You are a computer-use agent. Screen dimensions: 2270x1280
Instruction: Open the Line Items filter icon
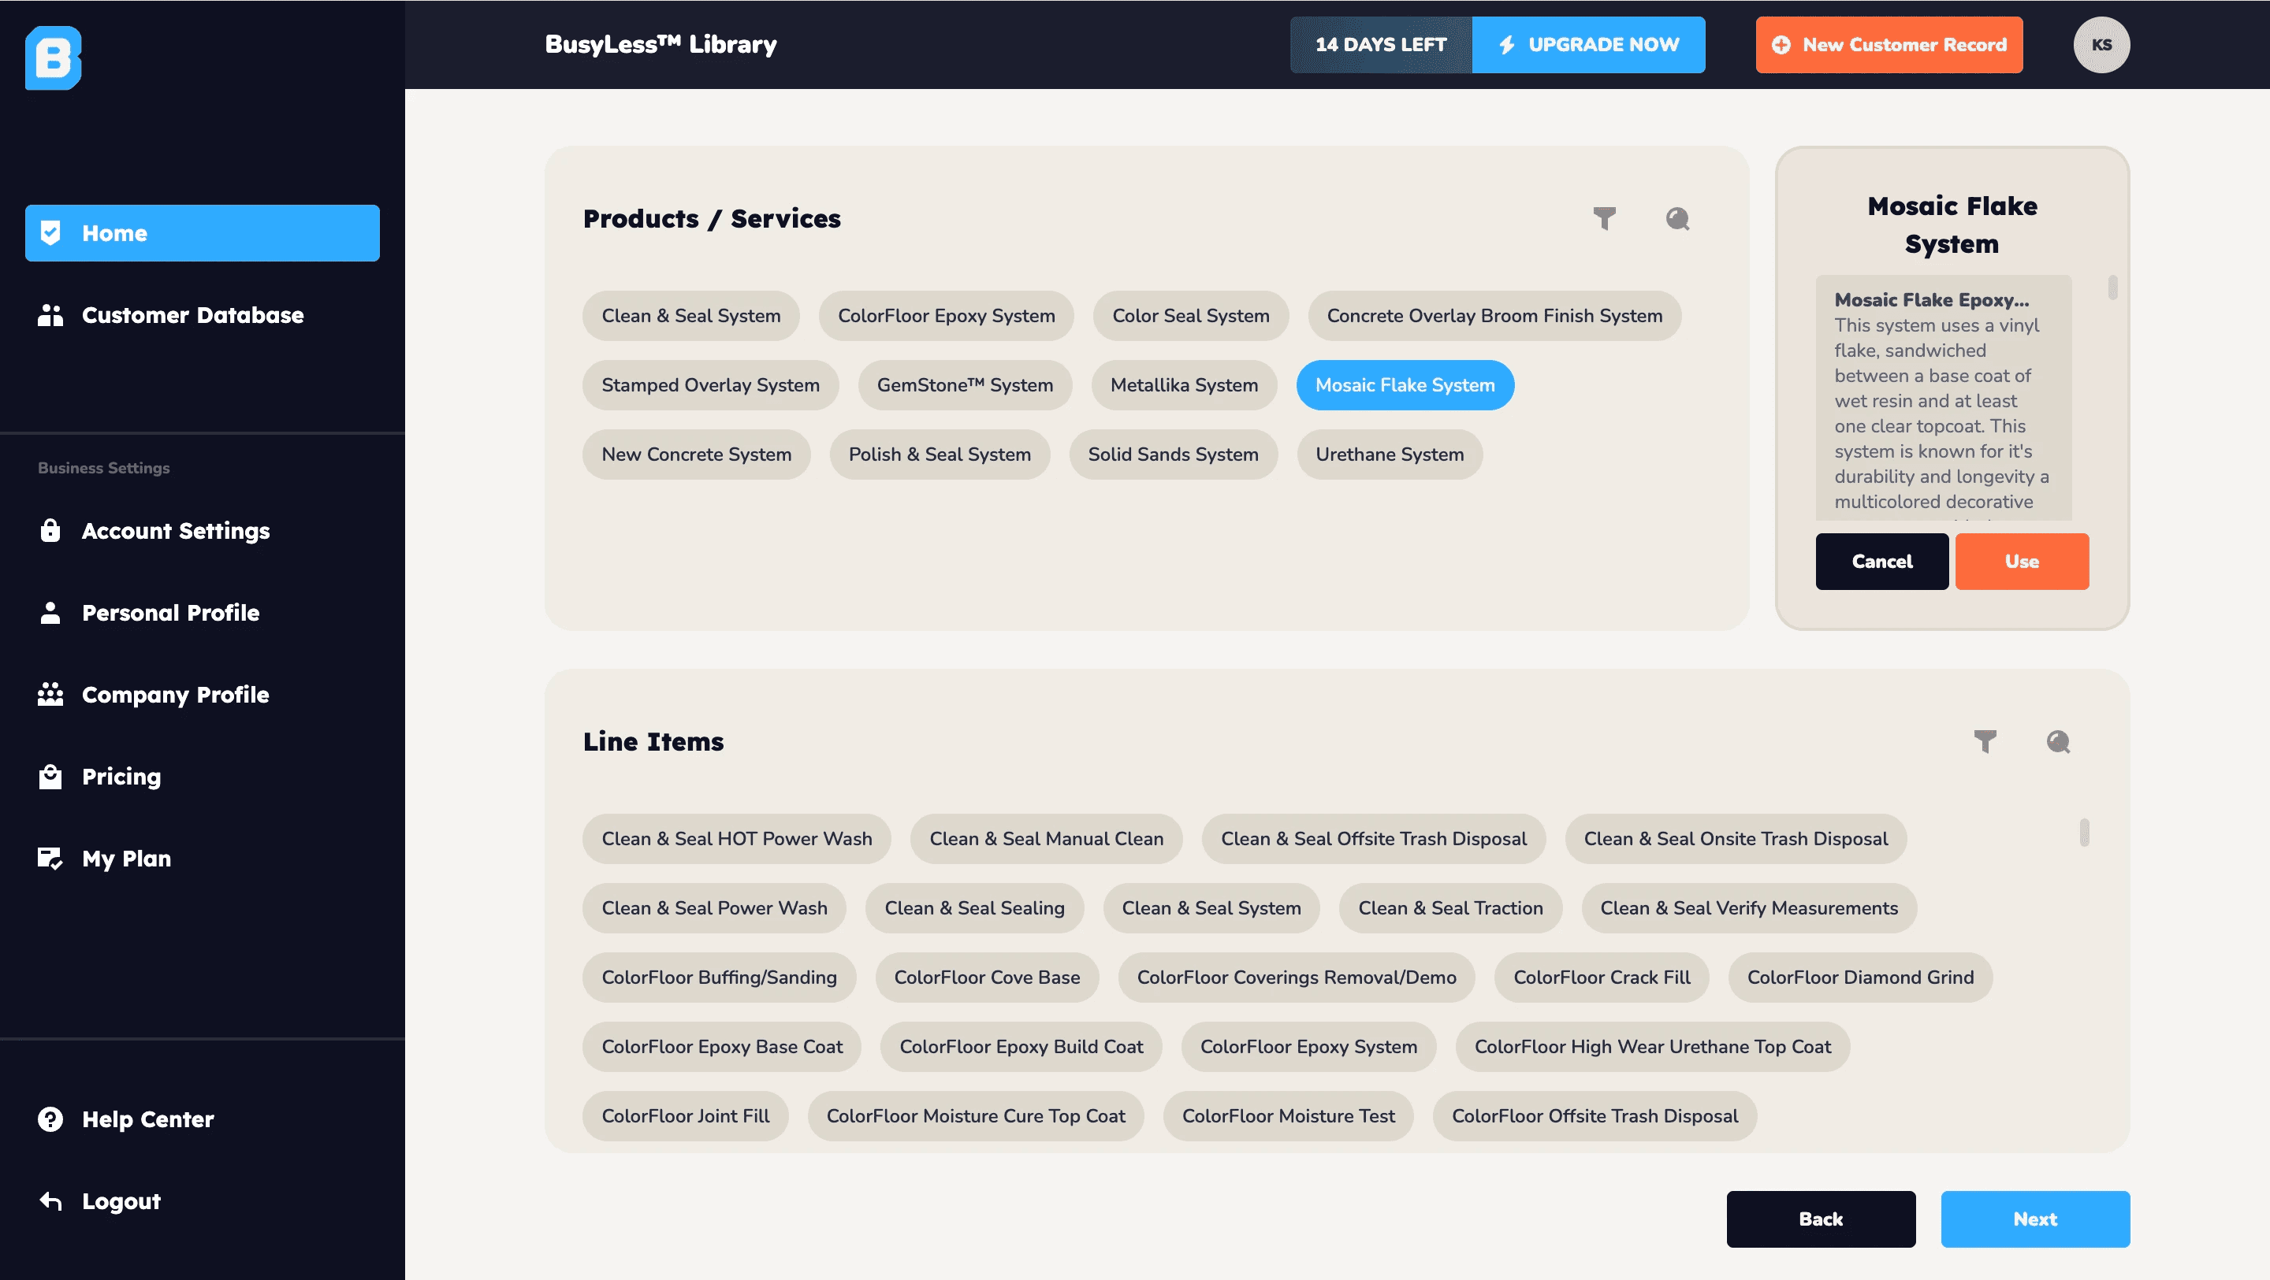[1985, 742]
